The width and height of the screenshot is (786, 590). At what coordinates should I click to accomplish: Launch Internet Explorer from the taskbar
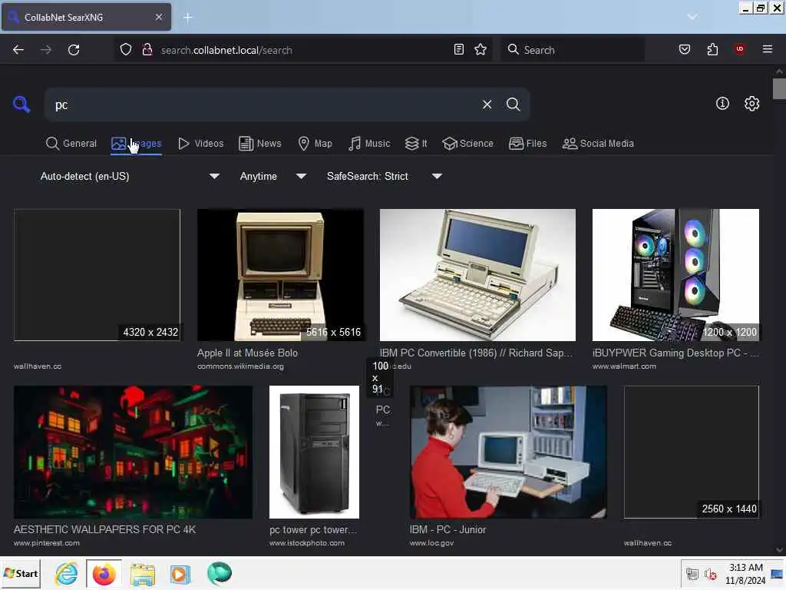pyautogui.click(x=66, y=573)
